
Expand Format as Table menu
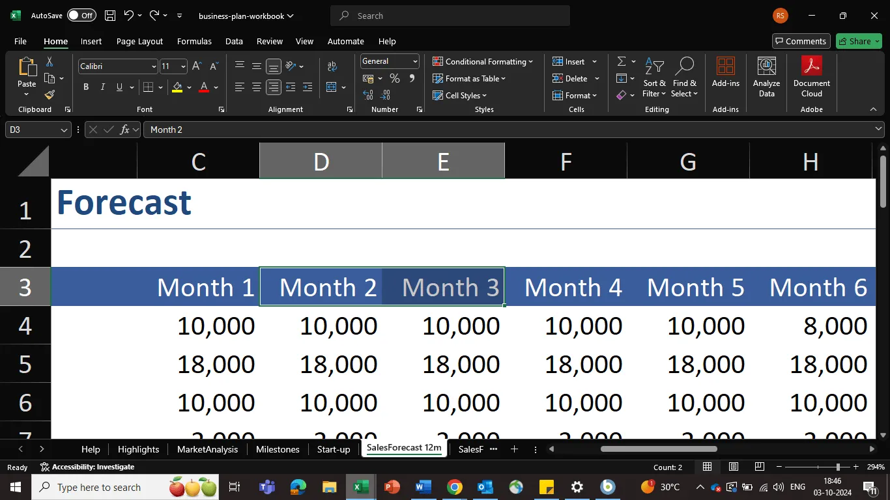pyautogui.click(x=469, y=78)
